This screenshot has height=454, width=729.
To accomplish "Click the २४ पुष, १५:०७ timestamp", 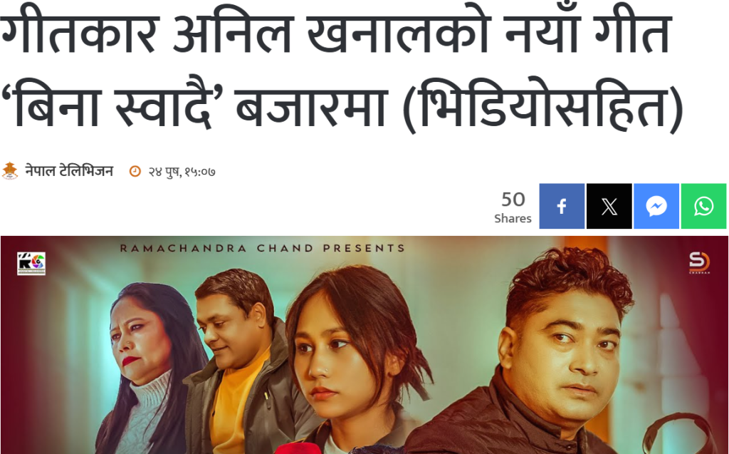I will [x=182, y=172].
